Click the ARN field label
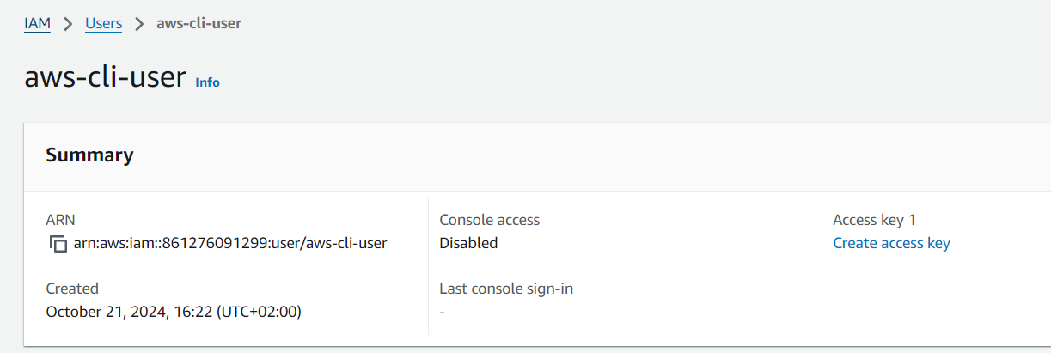The width and height of the screenshot is (1051, 353). click(59, 220)
